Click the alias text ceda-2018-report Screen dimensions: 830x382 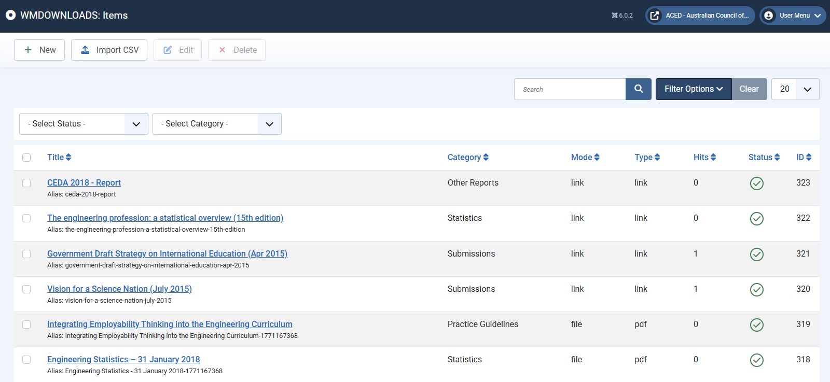pos(90,194)
